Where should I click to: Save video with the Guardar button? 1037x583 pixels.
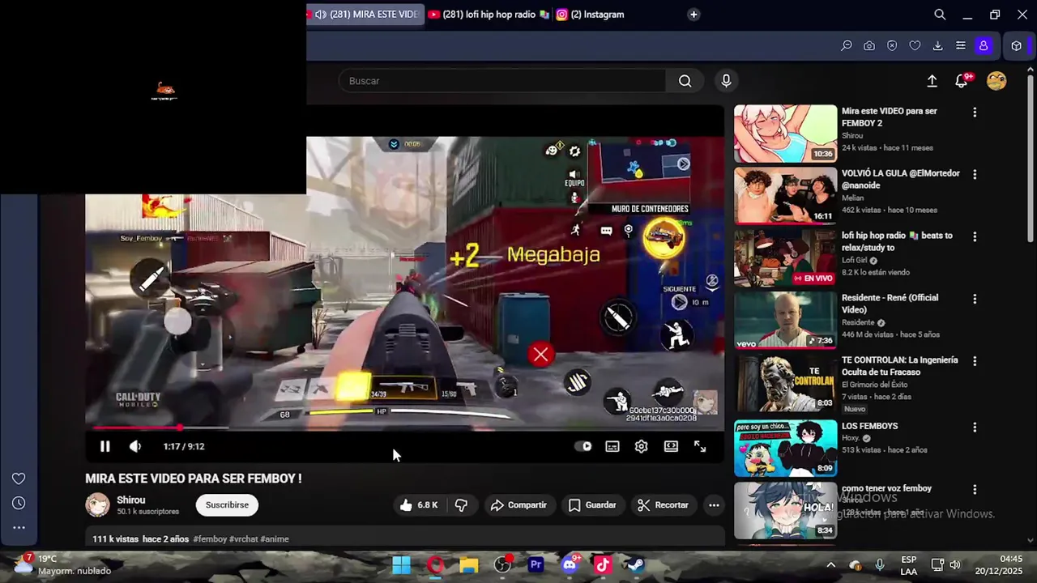click(592, 504)
